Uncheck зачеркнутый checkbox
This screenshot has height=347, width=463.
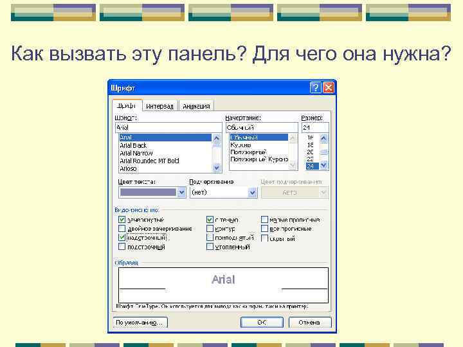[x=122, y=219]
